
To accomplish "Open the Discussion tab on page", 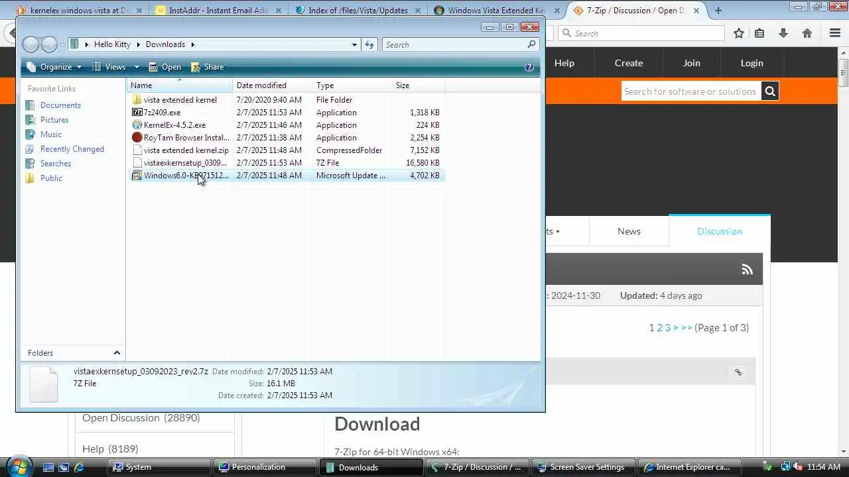I will point(720,231).
